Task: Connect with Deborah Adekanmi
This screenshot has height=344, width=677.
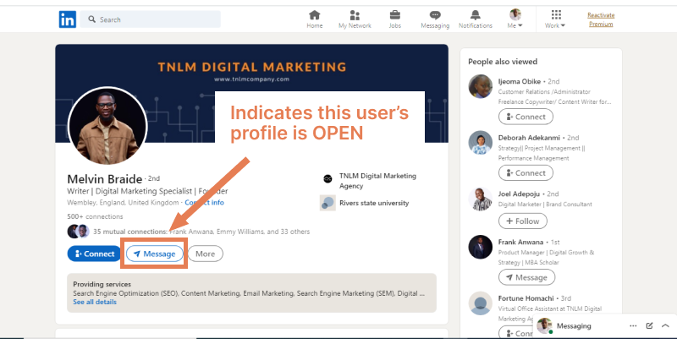Action: click(x=526, y=173)
